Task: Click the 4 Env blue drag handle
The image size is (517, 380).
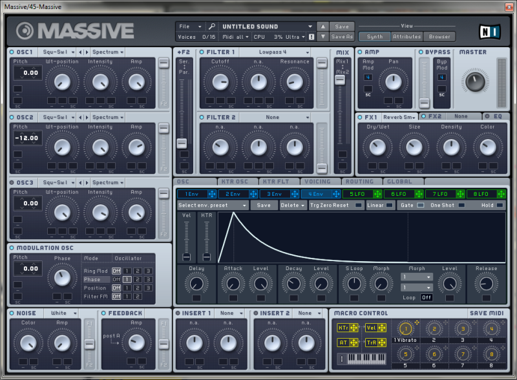Action: tap(336, 194)
